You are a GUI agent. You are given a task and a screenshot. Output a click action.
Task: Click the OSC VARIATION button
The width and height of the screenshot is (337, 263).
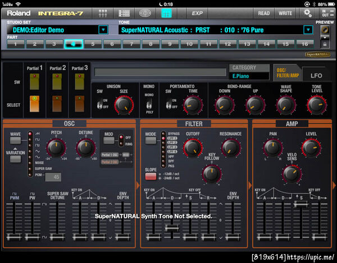pos(16,159)
